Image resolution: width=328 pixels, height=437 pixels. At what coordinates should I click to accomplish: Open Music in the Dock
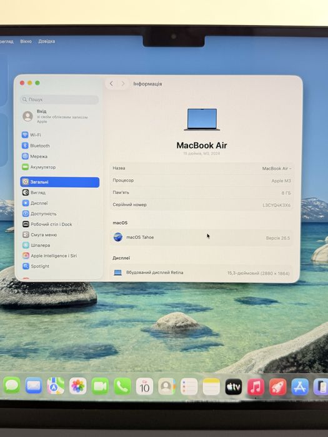pos(256,387)
